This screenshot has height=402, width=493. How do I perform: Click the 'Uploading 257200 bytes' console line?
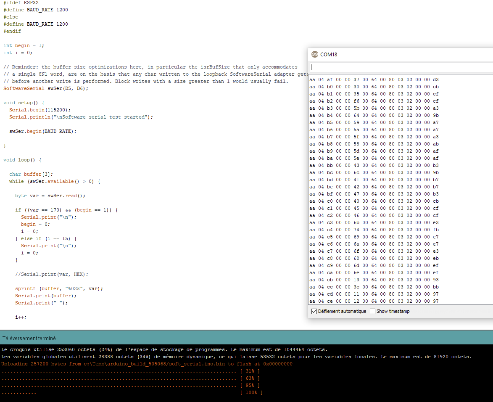tap(147, 364)
